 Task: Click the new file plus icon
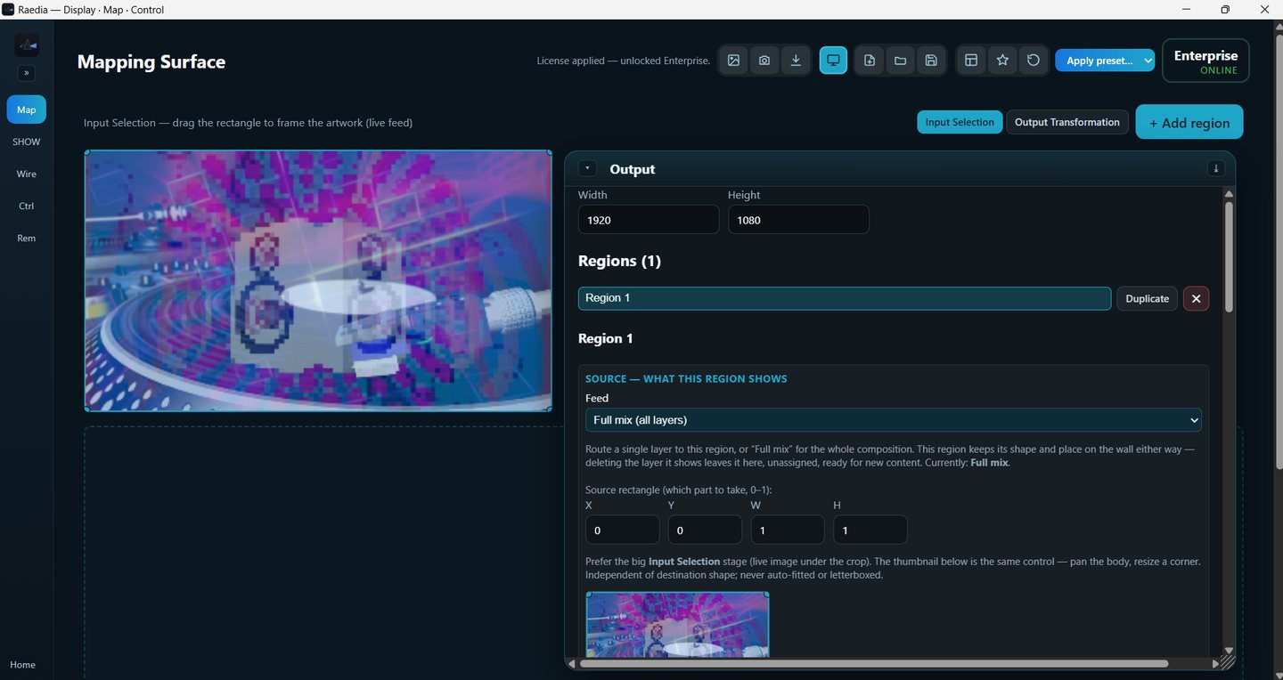click(x=870, y=61)
